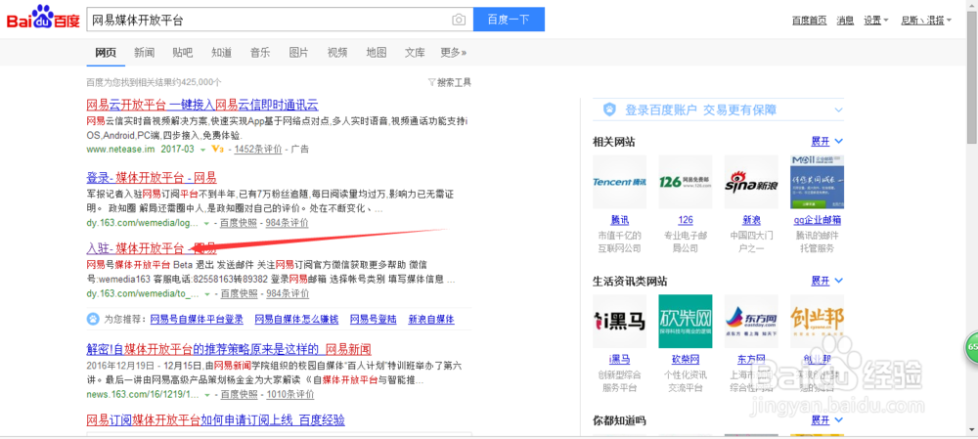The height and width of the screenshot is (439, 978).
Task: Click recommended search 网易号自媒体平台登录
Action: coord(197,320)
